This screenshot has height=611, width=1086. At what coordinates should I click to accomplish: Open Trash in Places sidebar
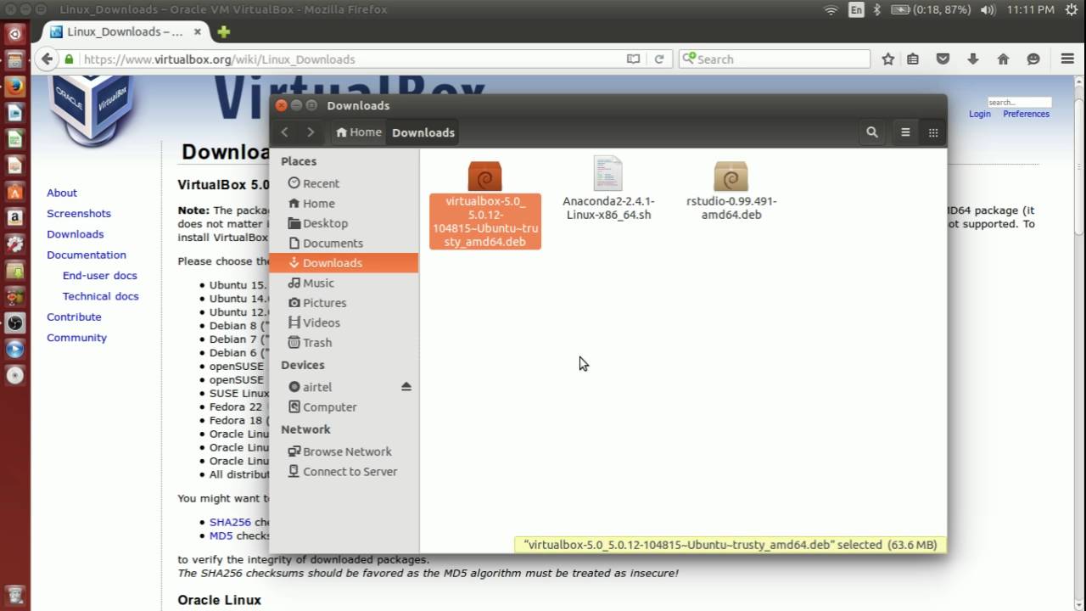click(344, 343)
